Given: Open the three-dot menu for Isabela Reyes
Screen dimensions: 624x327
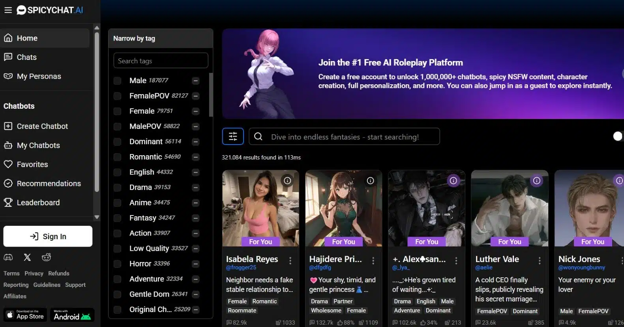Looking at the screenshot, I should [x=290, y=260].
